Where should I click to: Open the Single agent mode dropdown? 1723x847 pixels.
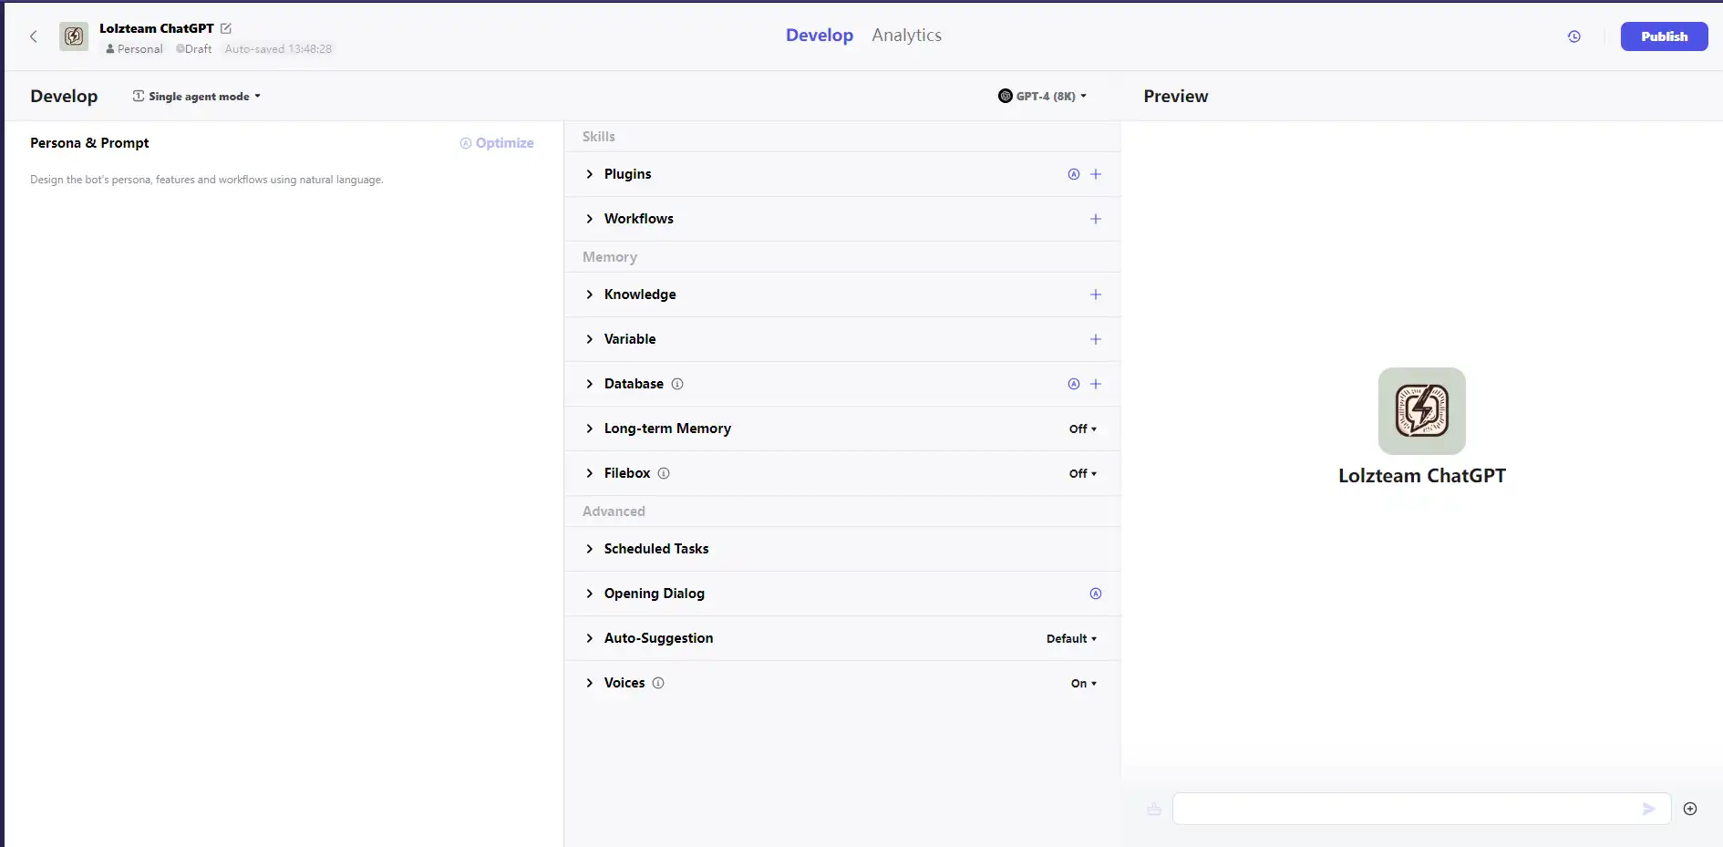[197, 96]
